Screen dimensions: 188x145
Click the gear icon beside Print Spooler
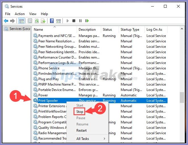click(35, 100)
